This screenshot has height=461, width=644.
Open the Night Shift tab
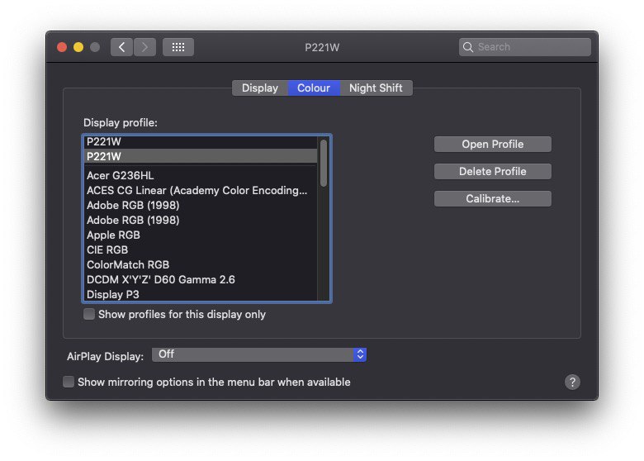click(376, 88)
